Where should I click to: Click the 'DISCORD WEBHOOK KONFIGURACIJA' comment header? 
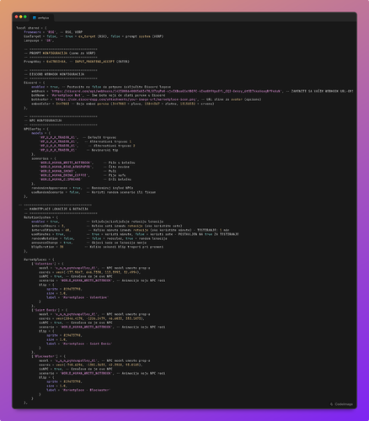54,74
